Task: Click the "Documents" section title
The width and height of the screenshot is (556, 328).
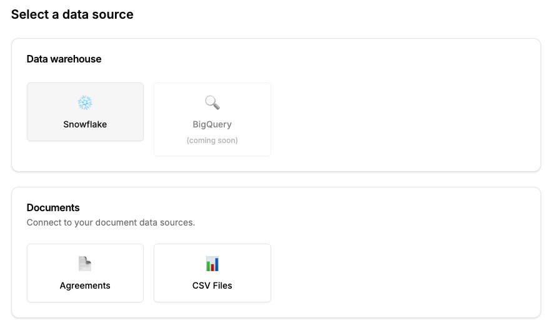Action: click(53, 207)
